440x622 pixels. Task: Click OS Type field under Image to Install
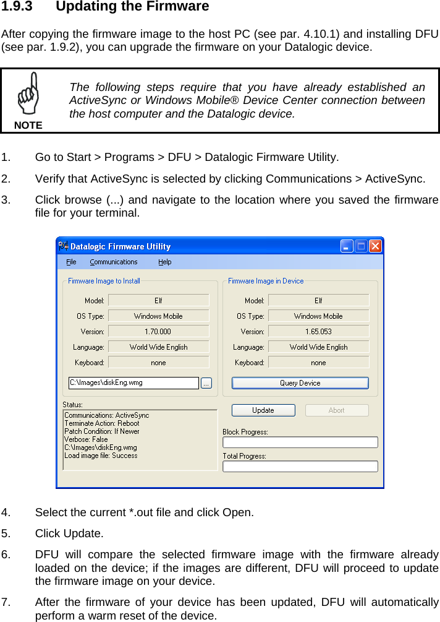[x=158, y=316]
